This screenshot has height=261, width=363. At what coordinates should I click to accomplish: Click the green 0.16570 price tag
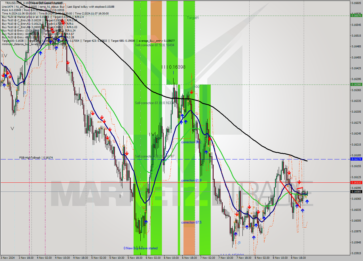(x=356, y=15)
